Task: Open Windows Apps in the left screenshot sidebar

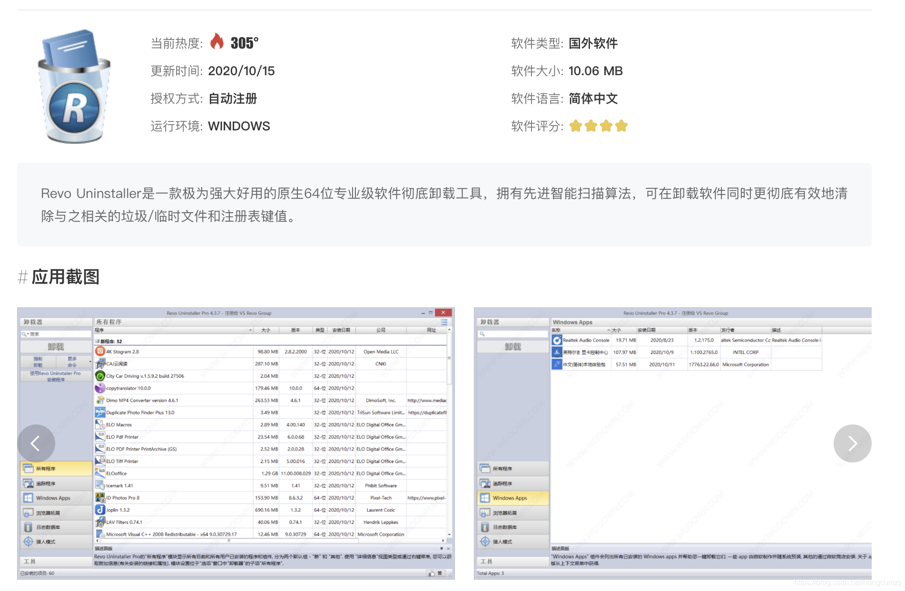Action: point(56,498)
